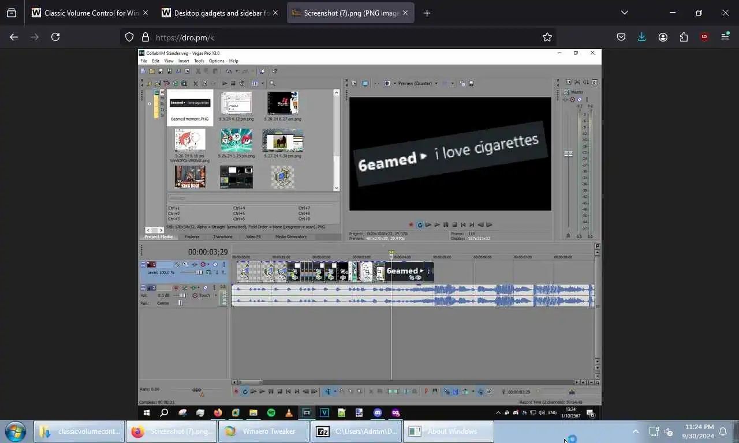Screen dimensions: 739x443
Task: Open a new Firefox tab
Action: coord(427,13)
